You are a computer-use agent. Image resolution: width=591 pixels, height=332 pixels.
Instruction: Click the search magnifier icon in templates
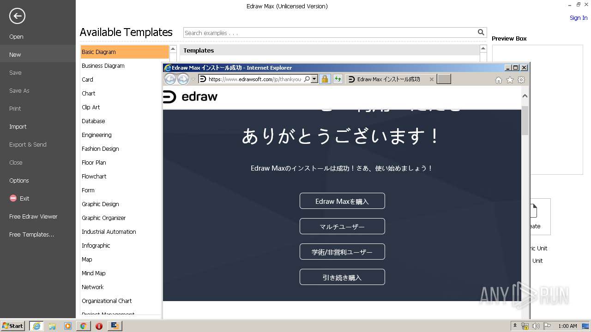pyautogui.click(x=481, y=32)
